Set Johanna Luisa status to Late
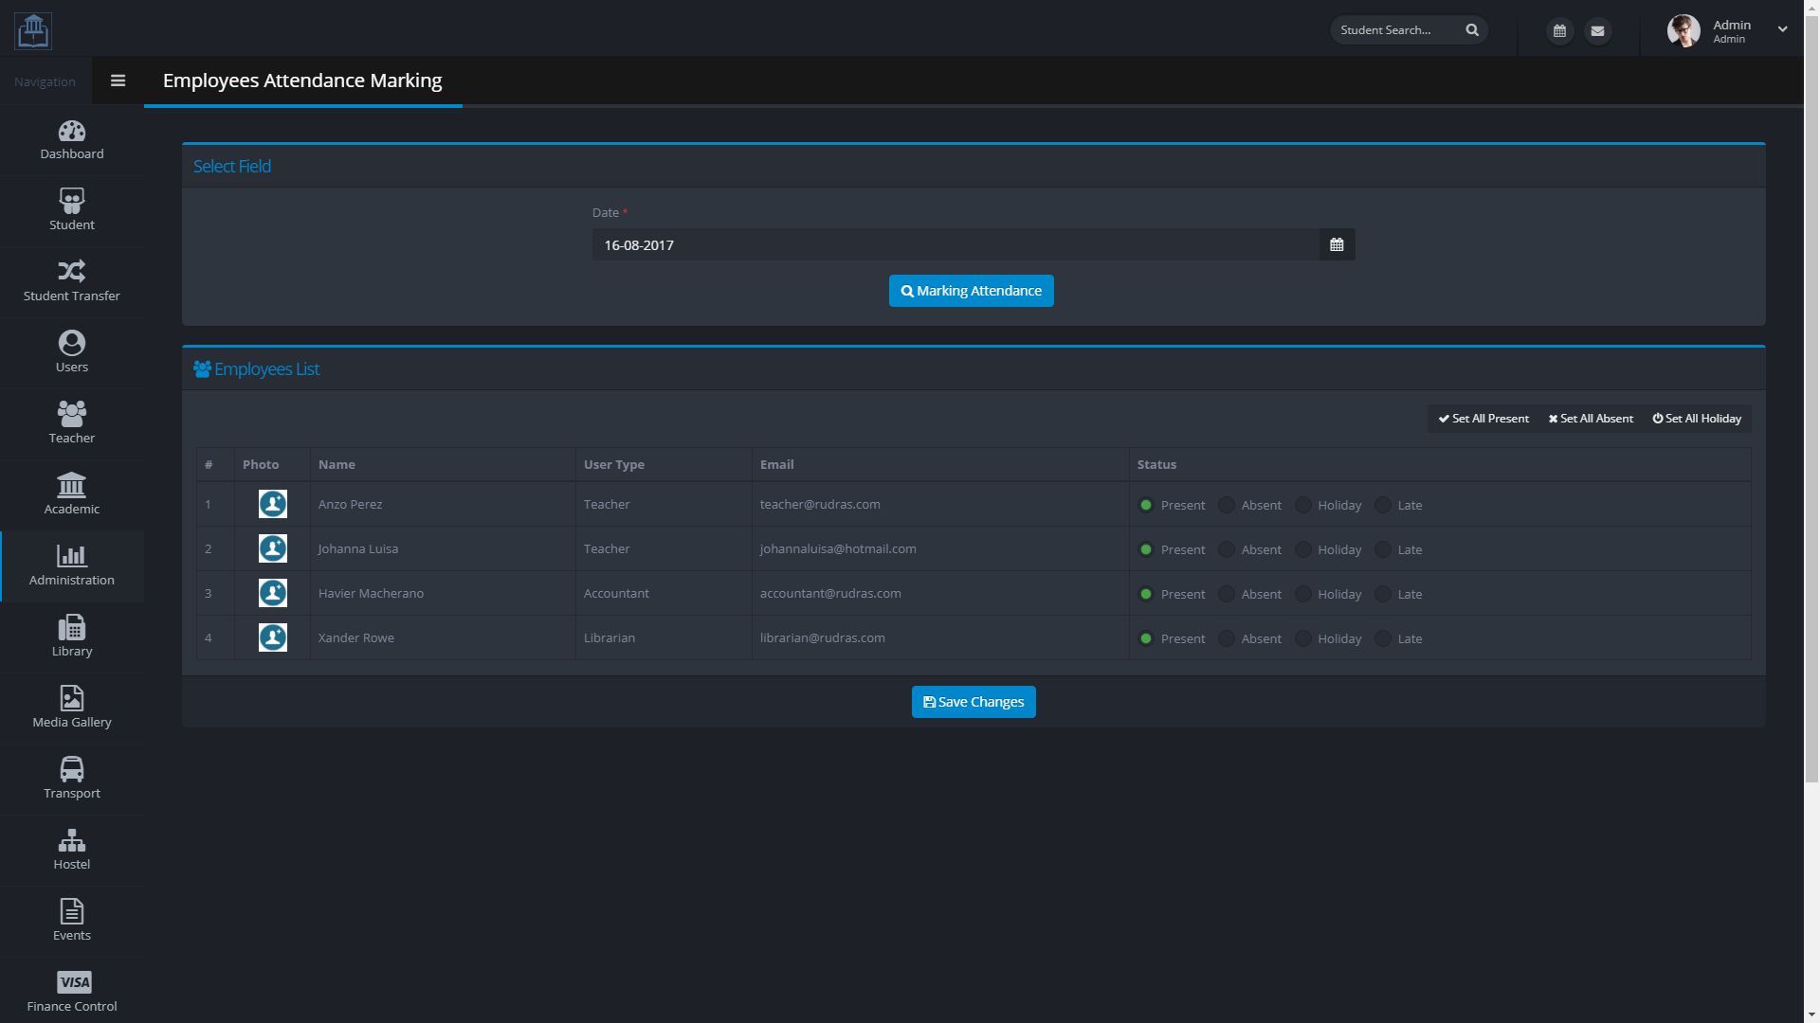 [1383, 549]
